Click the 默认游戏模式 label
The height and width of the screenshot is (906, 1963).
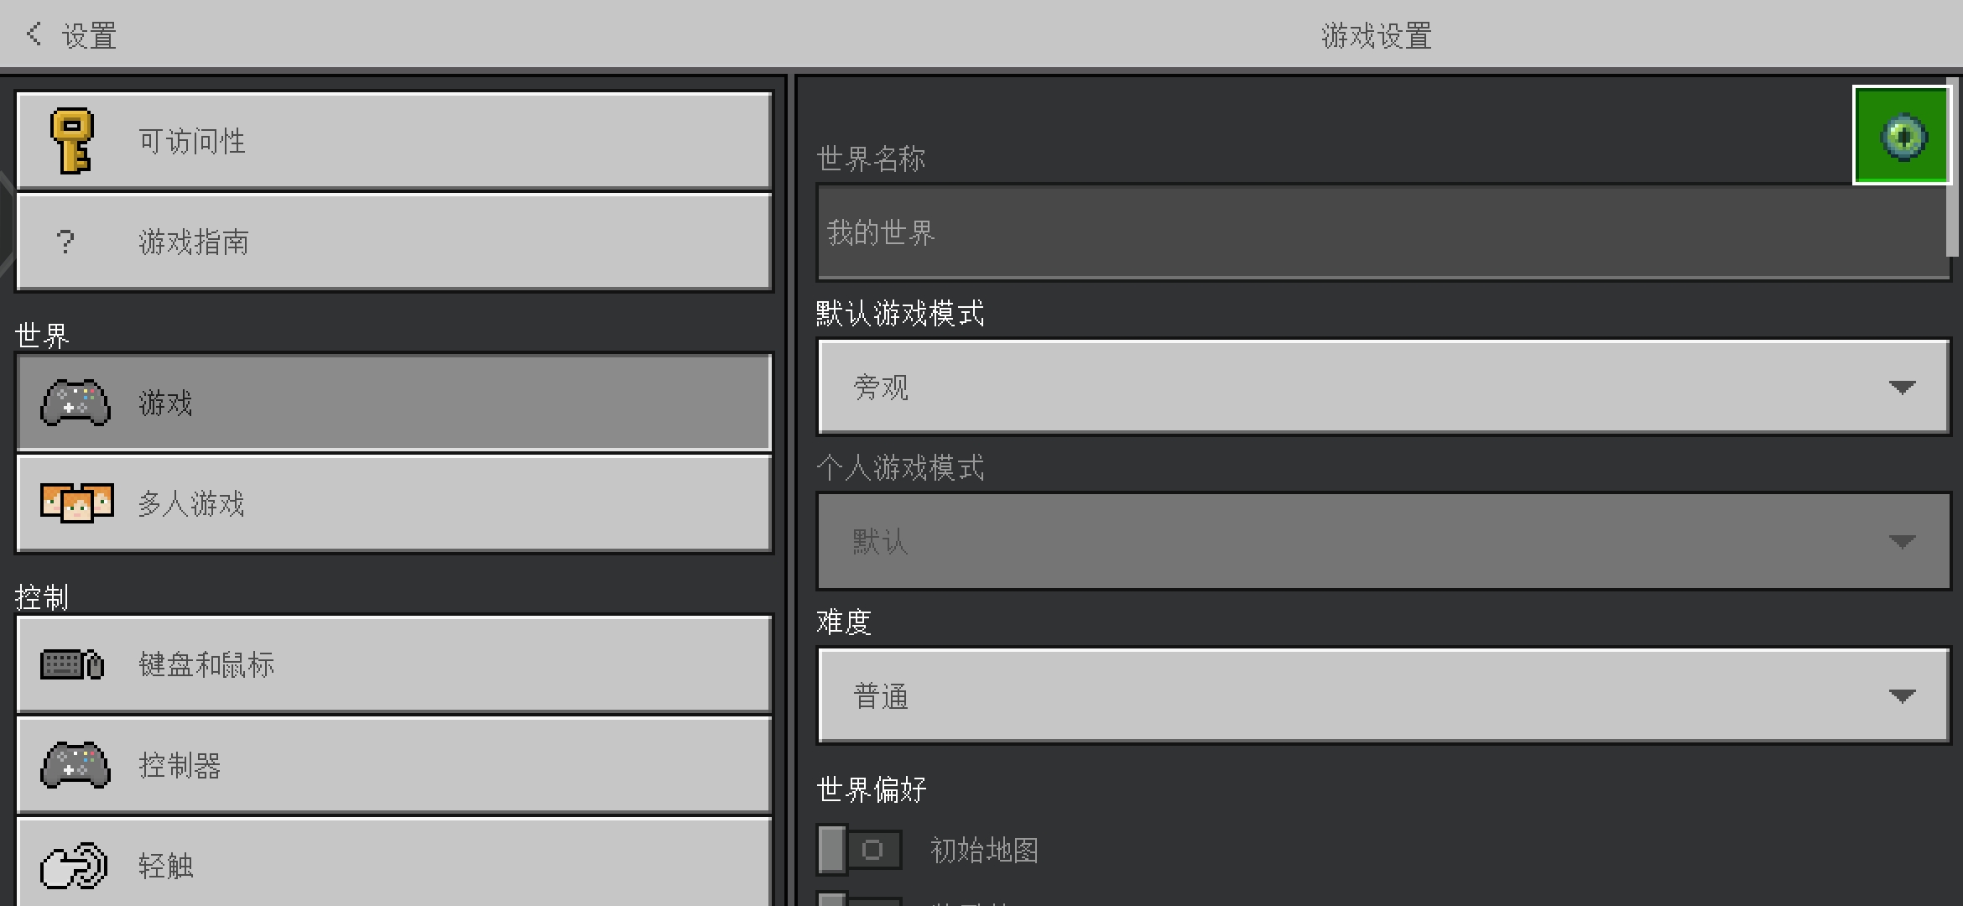point(900,314)
